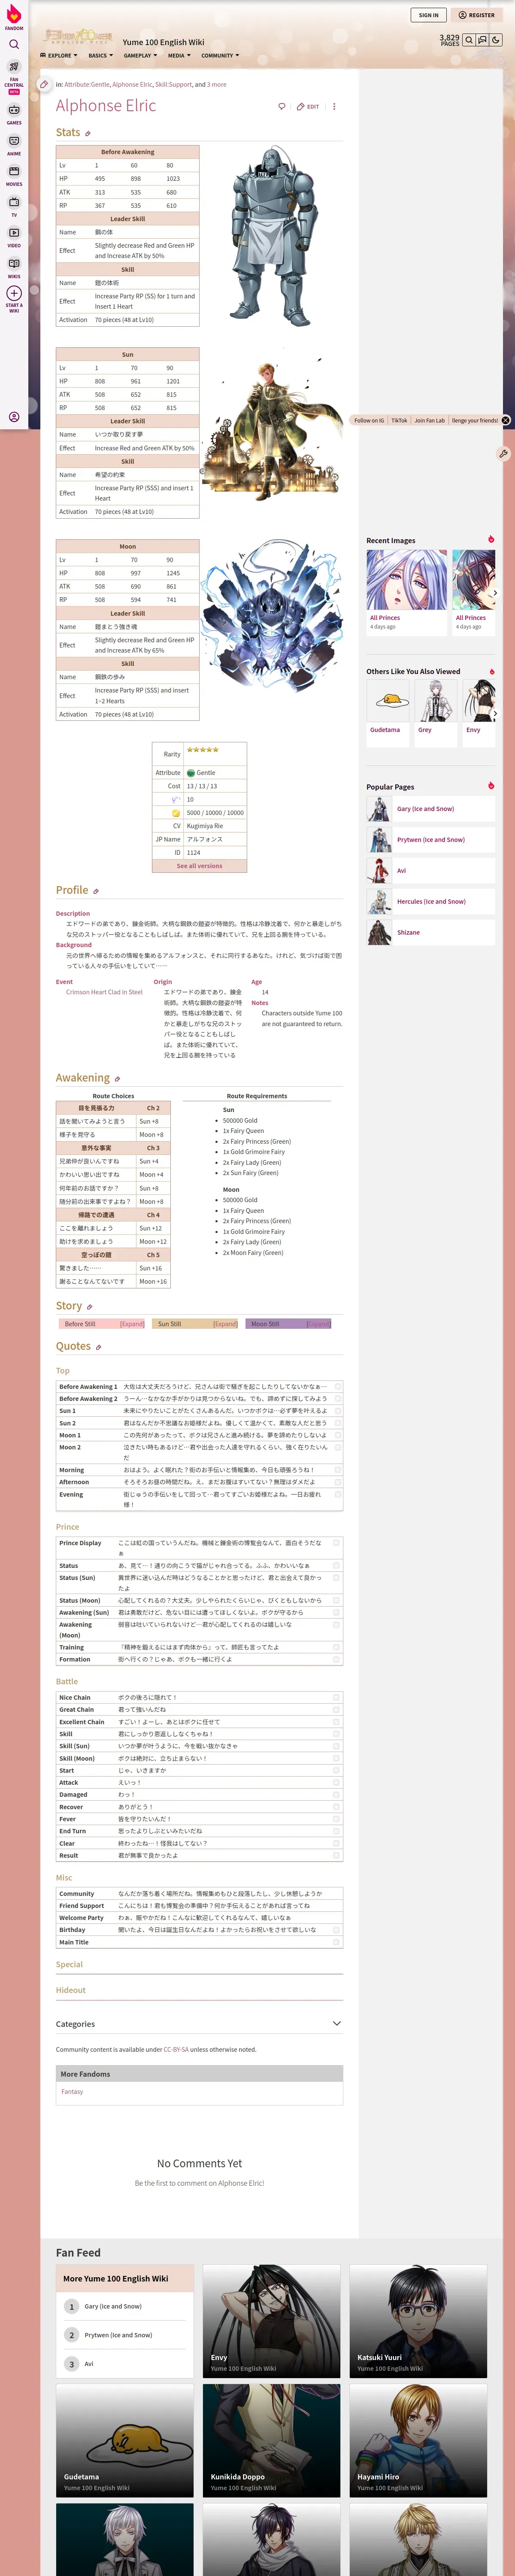Open the more options kebab menu
This screenshot has height=2576, width=515.
click(x=334, y=106)
